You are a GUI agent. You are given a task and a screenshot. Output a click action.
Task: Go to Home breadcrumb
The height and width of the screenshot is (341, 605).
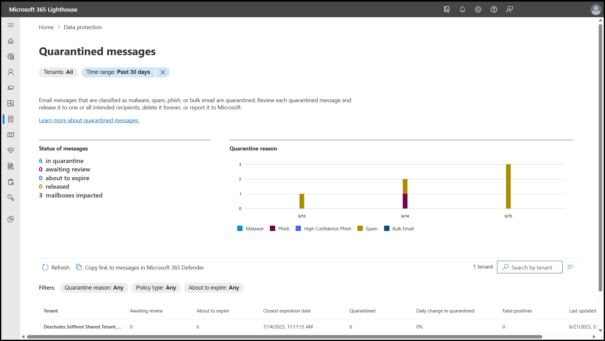click(46, 27)
